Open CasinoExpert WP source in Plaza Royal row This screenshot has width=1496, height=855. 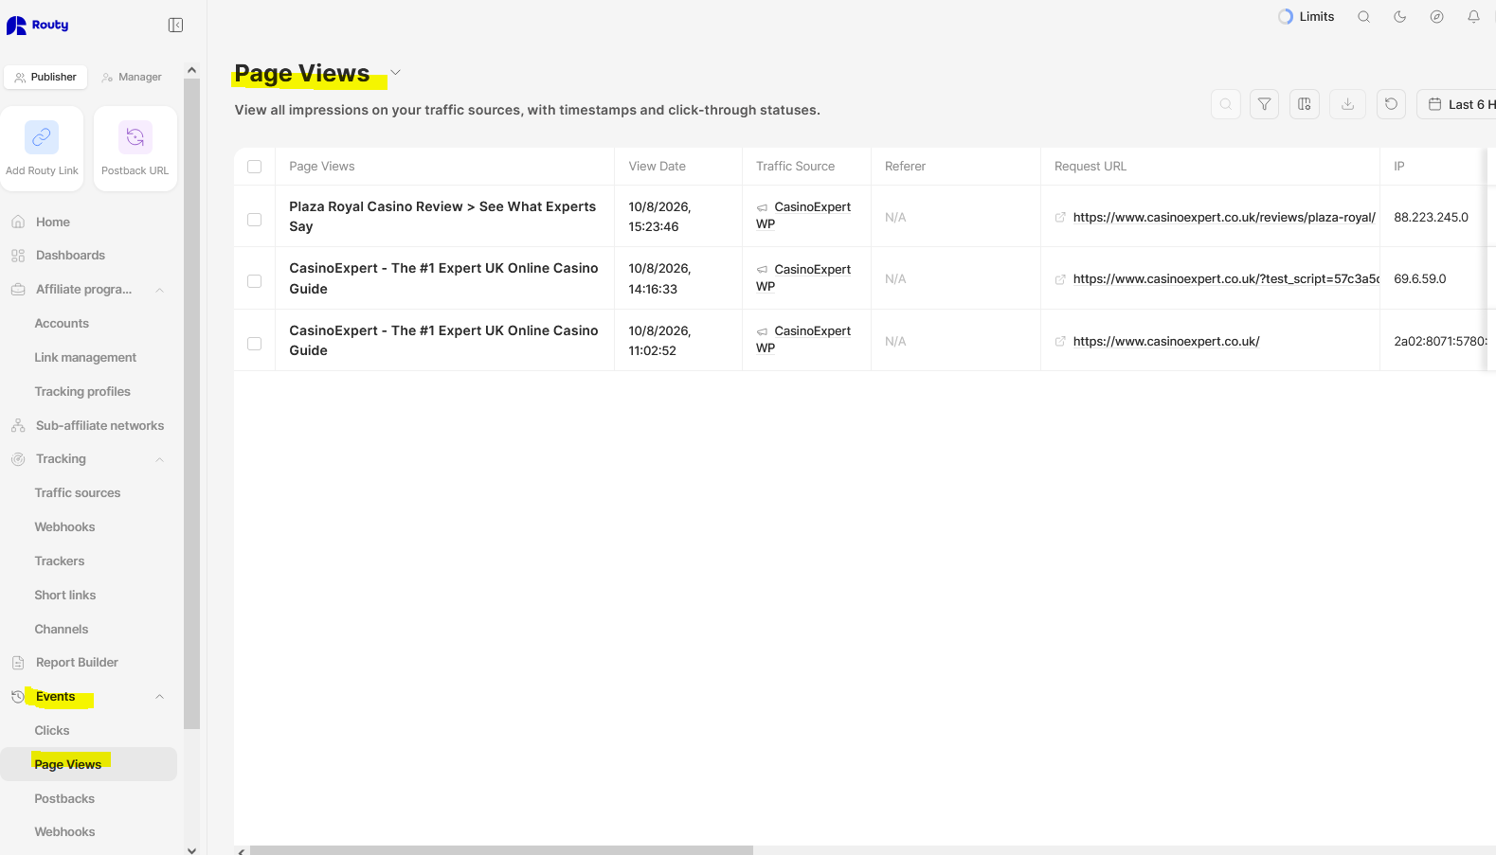(803, 216)
